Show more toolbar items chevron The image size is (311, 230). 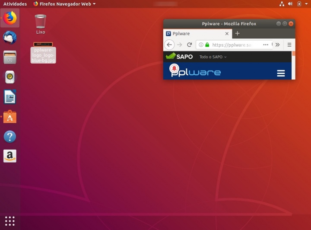click(x=277, y=45)
